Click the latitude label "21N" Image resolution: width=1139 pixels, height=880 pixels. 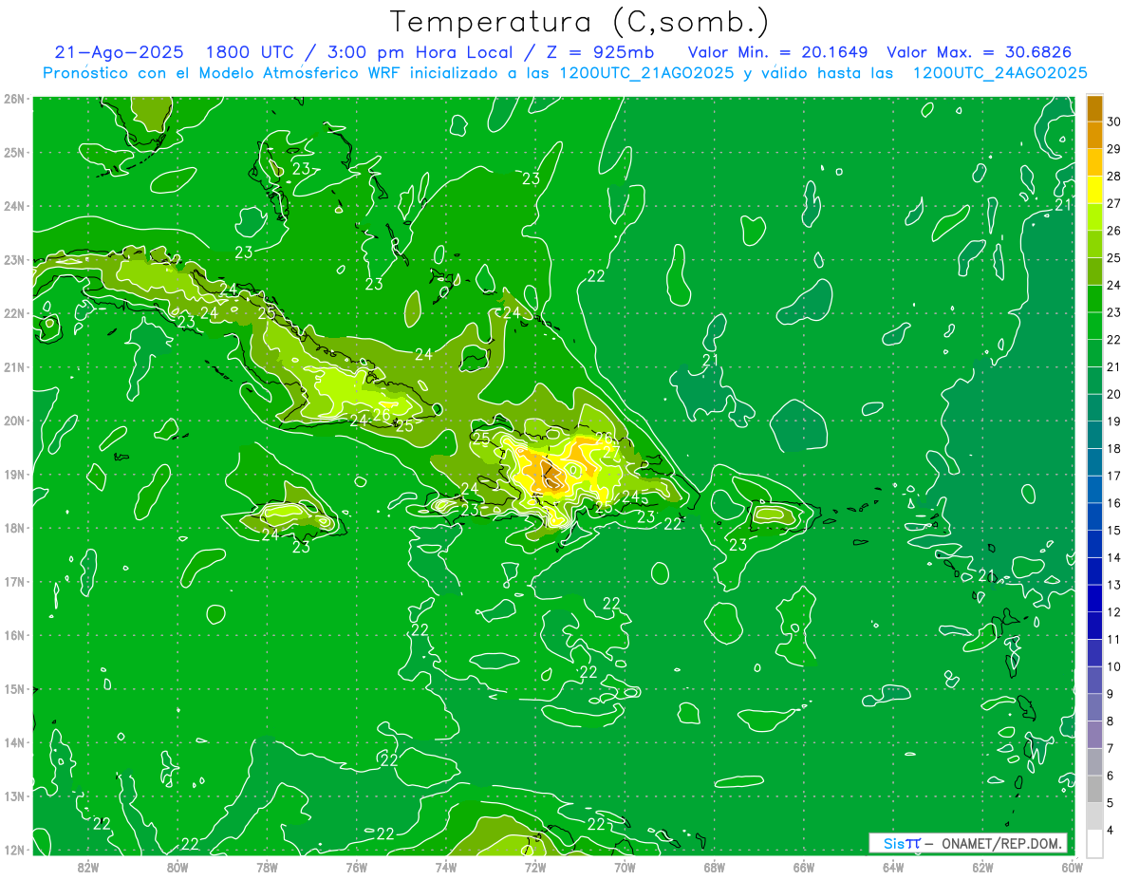pyautogui.click(x=14, y=366)
